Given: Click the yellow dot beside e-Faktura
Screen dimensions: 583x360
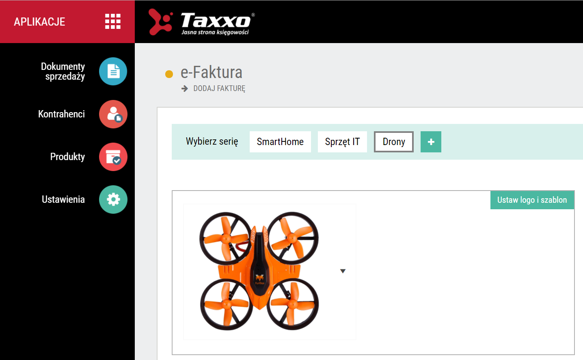Looking at the screenshot, I should click(x=169, y=74).
